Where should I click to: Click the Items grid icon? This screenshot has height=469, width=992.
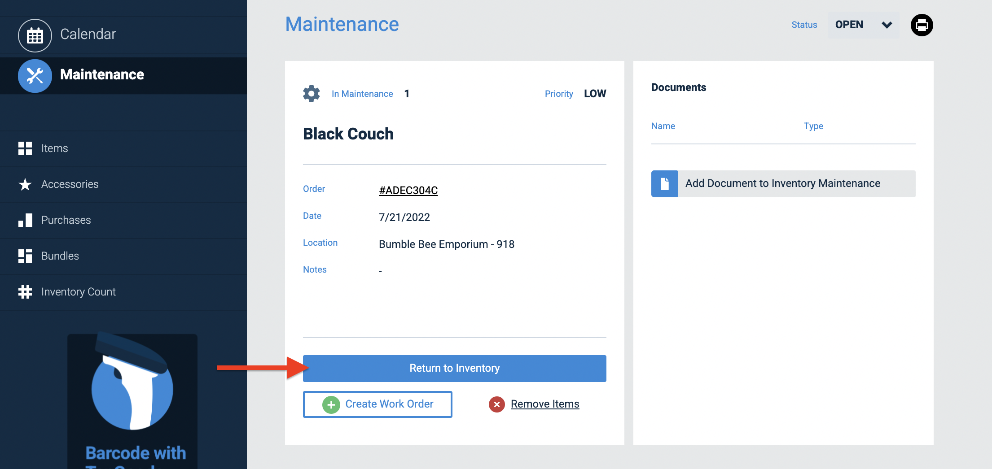pos(25,148)
